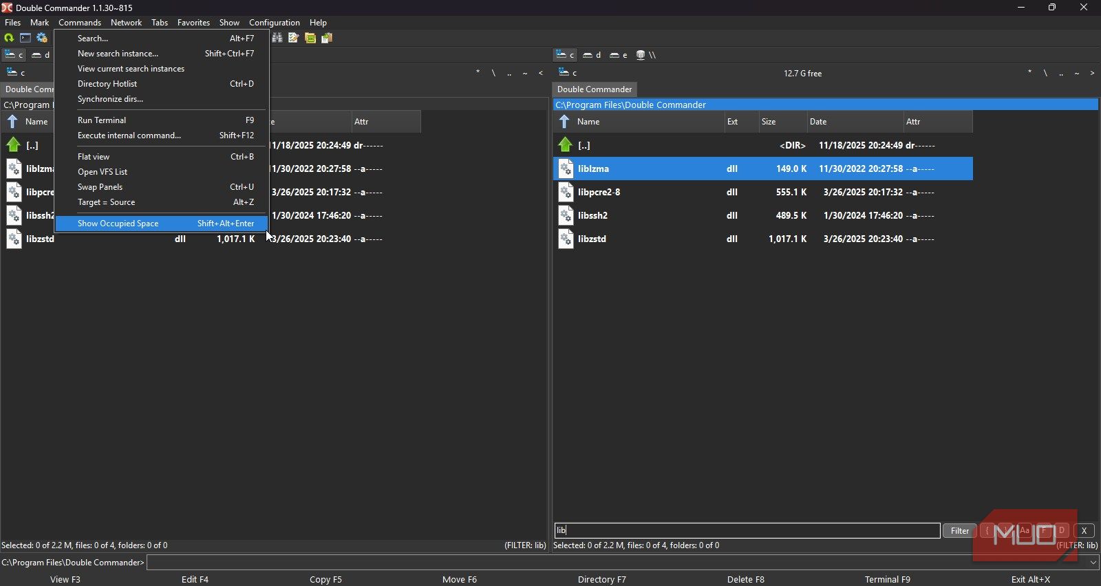Screen dimensions: 1101x586
Task: Click the libzstd file icon in the left panel
Action: 14,239
